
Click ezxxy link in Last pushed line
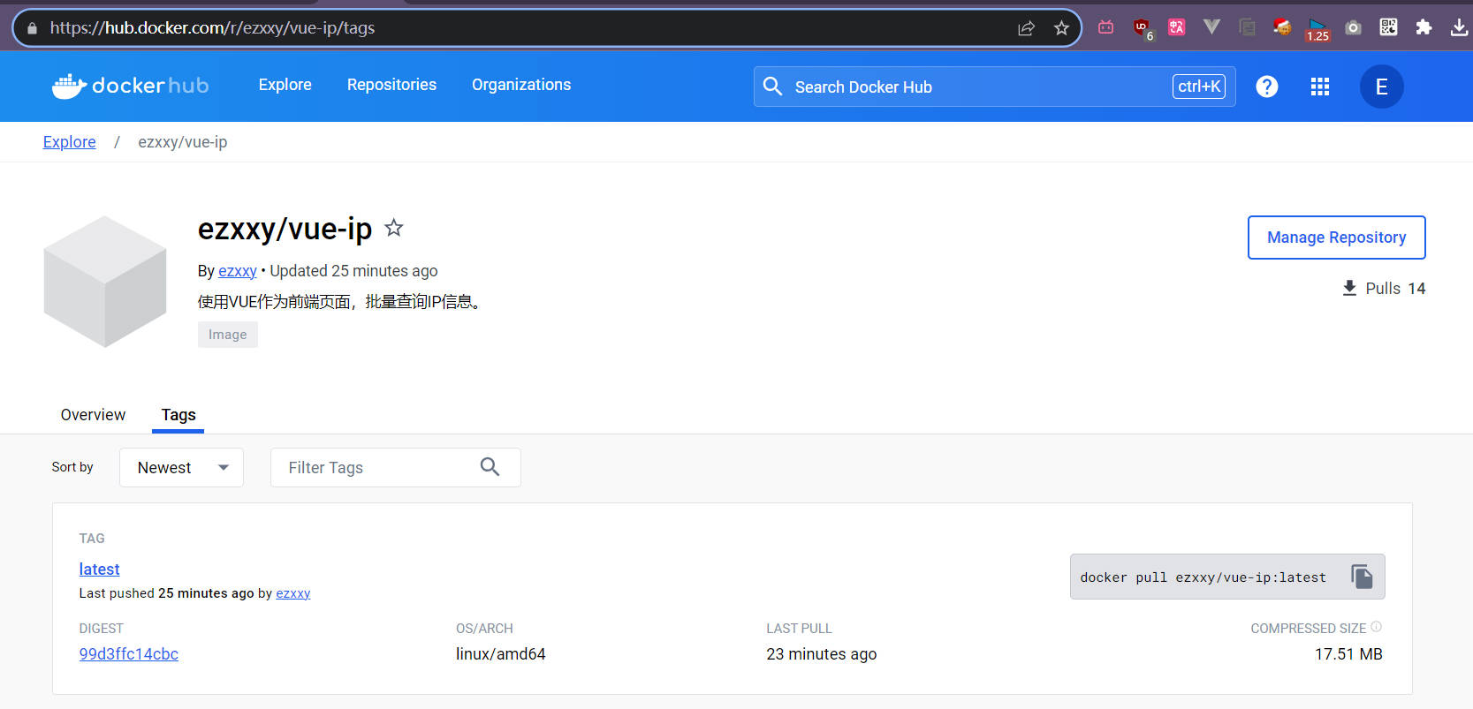click(x=293, y=593)
